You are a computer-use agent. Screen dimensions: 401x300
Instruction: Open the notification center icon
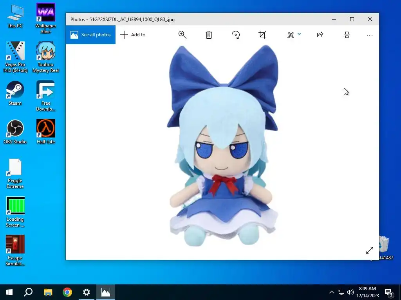[388, 293]
